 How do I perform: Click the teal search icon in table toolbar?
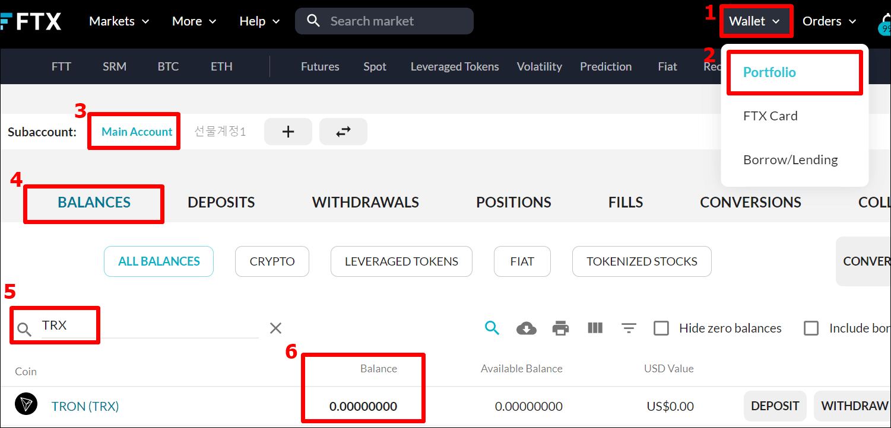[492, 328]
